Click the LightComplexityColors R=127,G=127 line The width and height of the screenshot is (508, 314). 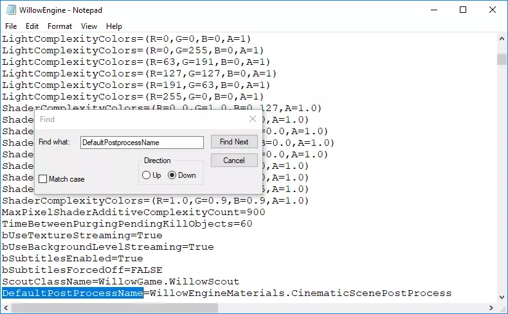coord(140,73)
